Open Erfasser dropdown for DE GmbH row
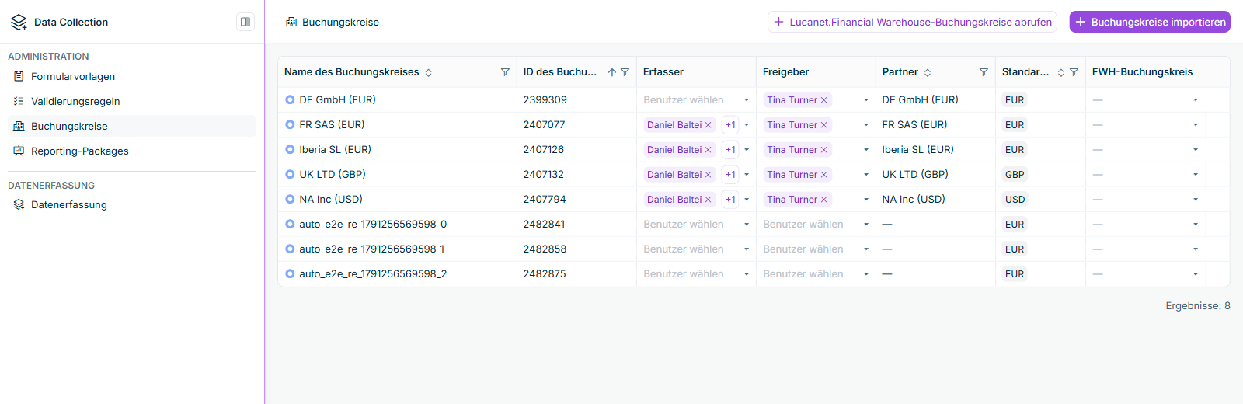The image size is (1243, 404). point(747,100)
